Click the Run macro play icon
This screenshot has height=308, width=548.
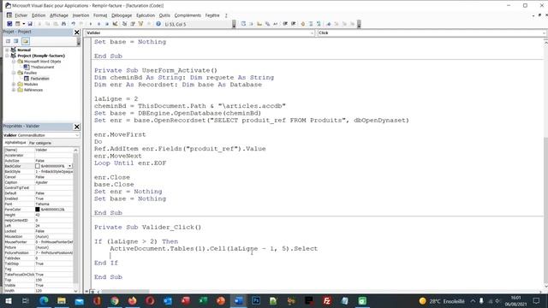pyautogui.click(x=91, y=24)
